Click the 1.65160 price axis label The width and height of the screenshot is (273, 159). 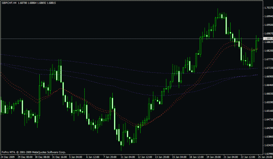click(269, 111)
